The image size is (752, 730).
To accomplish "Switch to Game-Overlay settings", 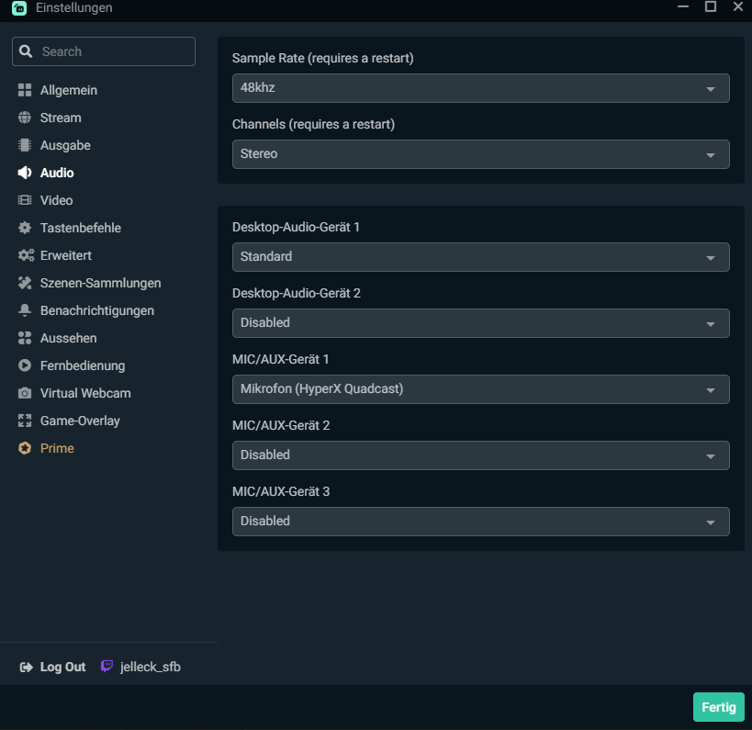I will click(80, 421).
